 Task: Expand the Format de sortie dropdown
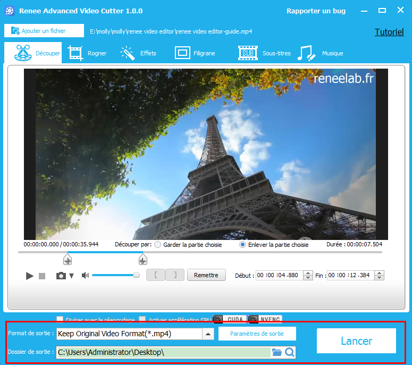208,334
